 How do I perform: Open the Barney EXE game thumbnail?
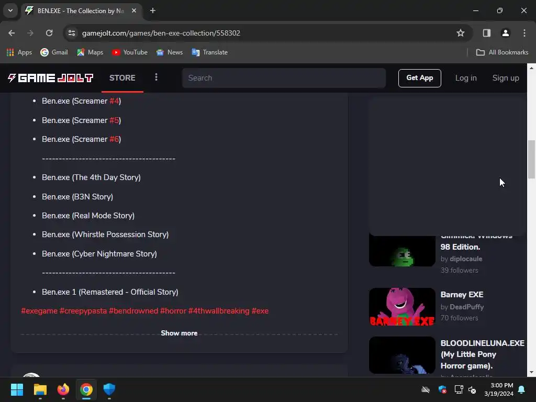(402, 307)
